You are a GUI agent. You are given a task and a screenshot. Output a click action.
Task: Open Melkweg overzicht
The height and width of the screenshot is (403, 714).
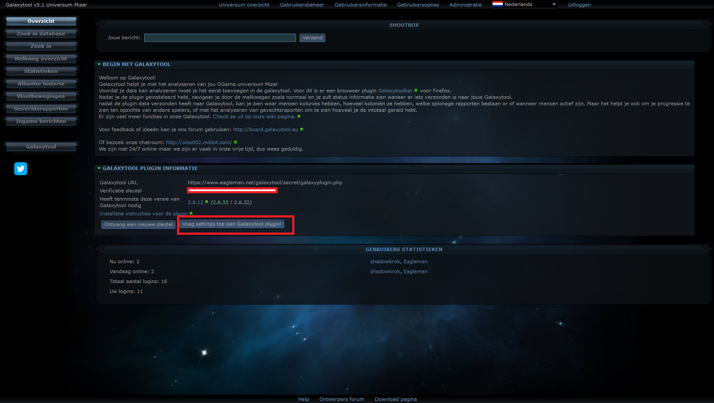pos(41,59)
